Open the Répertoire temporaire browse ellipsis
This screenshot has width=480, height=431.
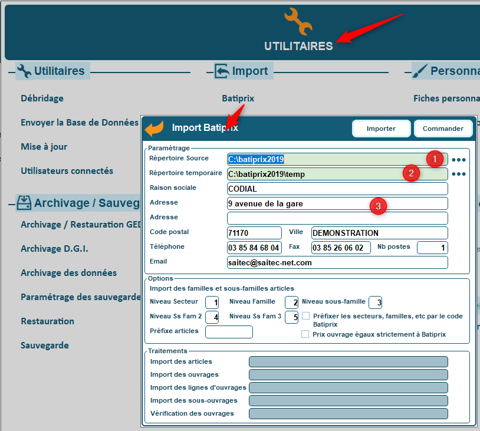click(x=459, y=174)
